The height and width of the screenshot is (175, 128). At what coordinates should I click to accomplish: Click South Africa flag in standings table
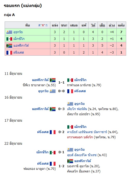coord(9,46)
